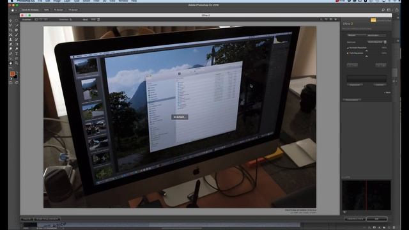This screenshot has height=230, width=409.
Task: Select the Pen tool
Action: click(x=11, y=54)
